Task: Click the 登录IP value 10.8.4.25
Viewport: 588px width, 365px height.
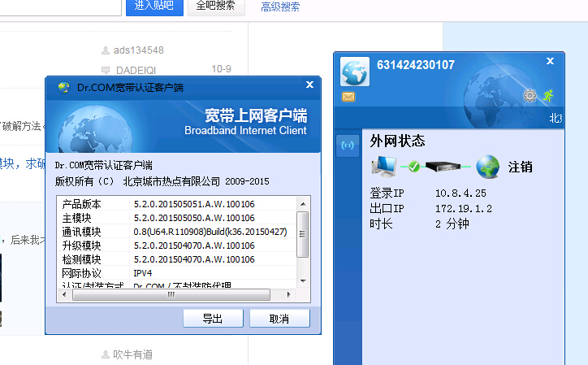Action: [x=460, y=193]
